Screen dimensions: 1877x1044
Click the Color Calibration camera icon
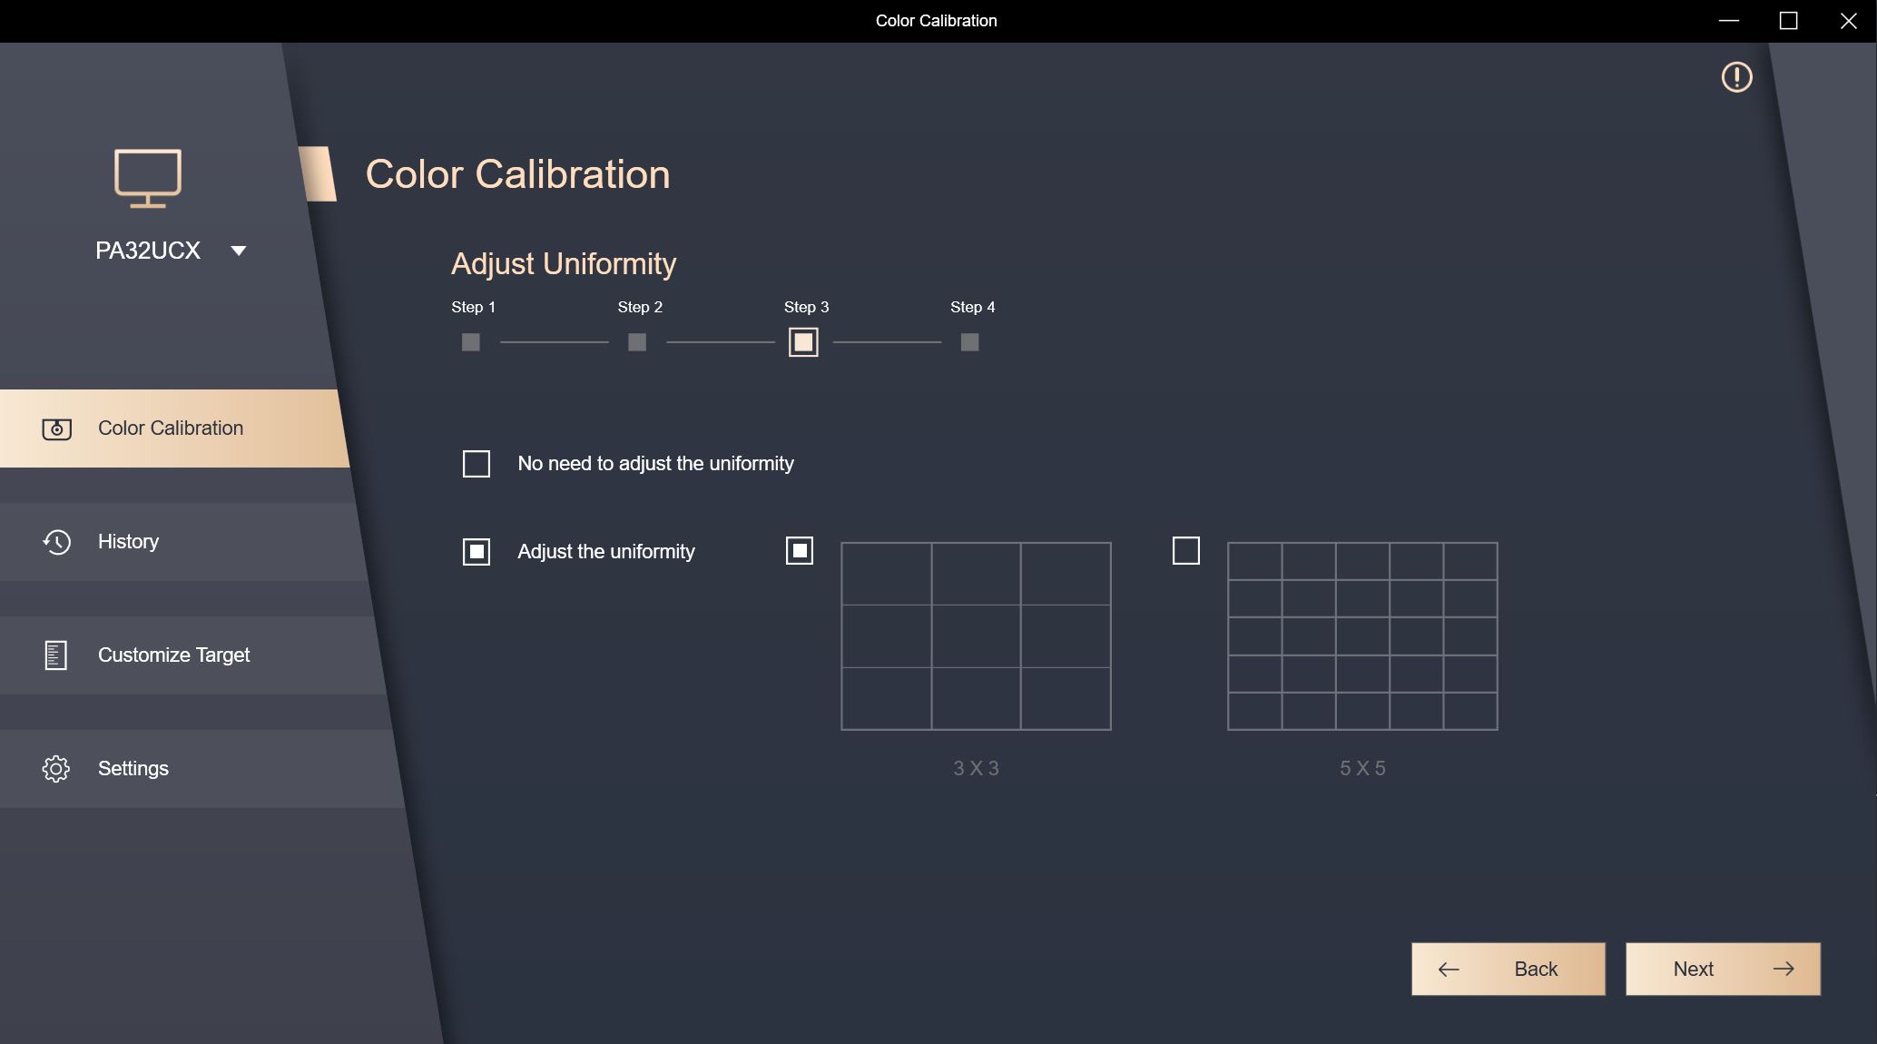coord(56,428)
